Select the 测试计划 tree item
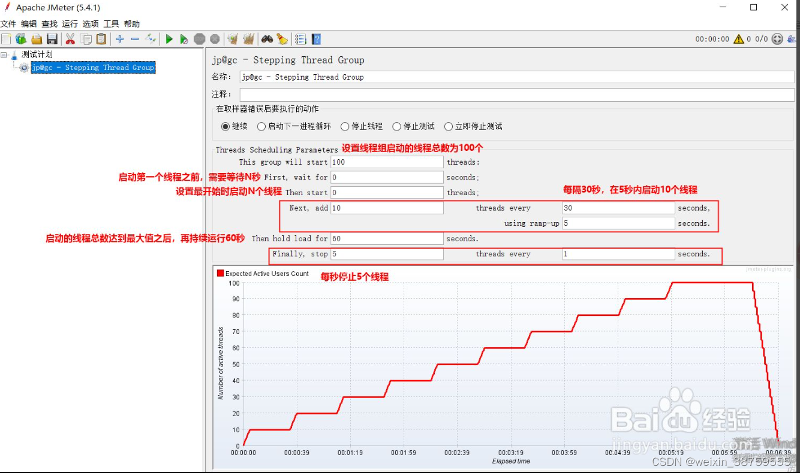This screenshot has height=473, width=800. point(37,54)
